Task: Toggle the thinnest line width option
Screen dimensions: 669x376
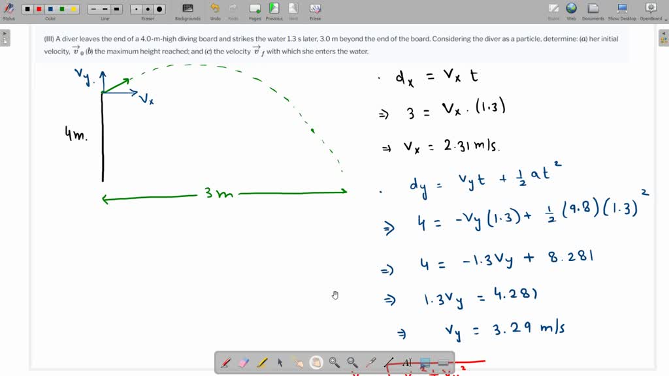Action: [x=93, y=9]
